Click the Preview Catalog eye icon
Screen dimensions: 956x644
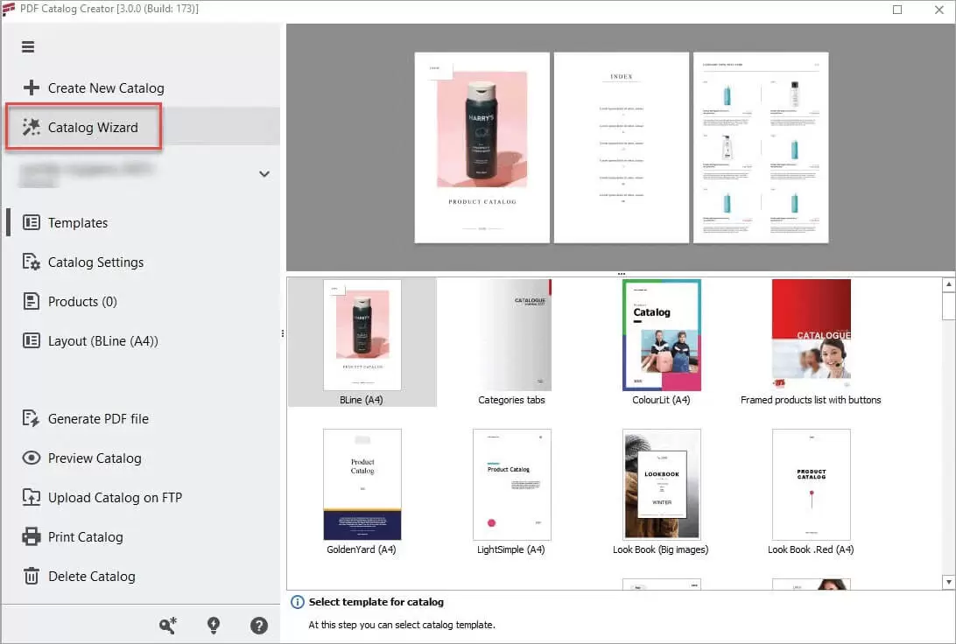point(32,458)
